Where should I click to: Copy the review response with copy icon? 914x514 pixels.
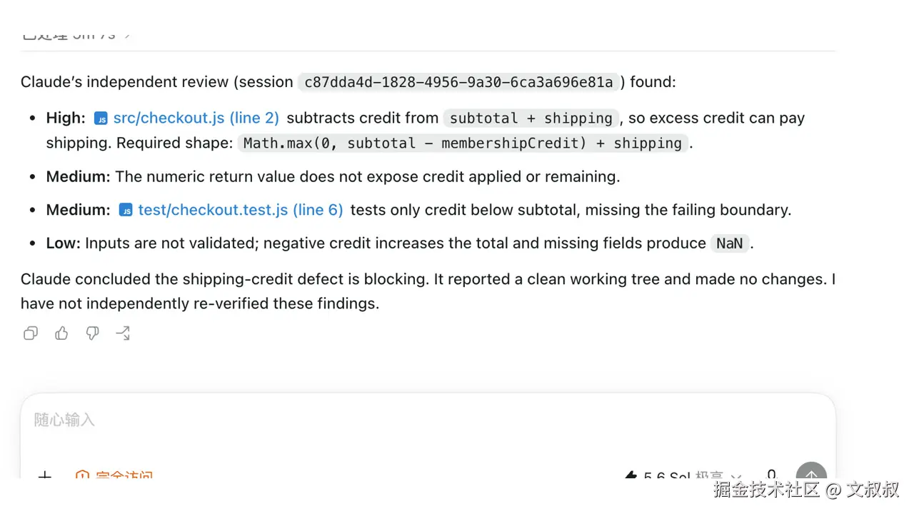[31, 333]
